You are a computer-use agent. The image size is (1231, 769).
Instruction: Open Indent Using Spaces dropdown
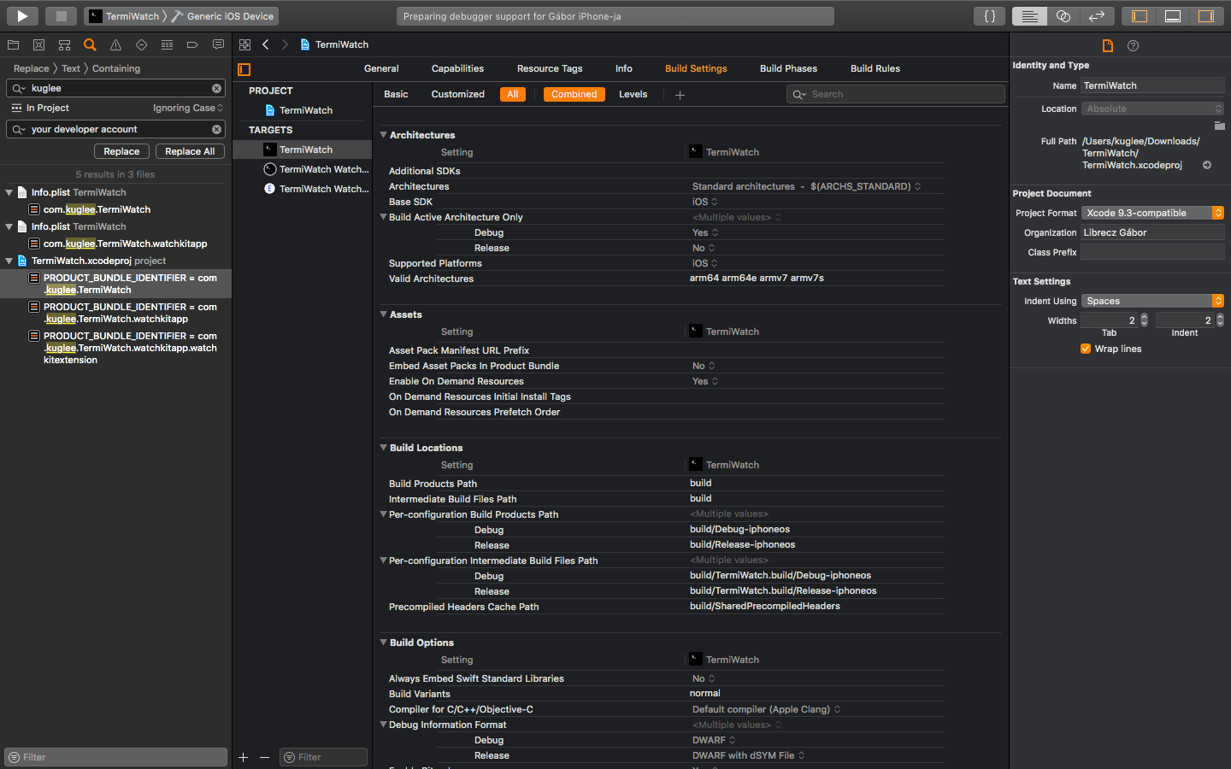pyautogui.click(x=1152, y=301)
